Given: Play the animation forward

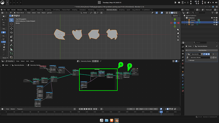Looking at the screenshot, I should (87, 109).
